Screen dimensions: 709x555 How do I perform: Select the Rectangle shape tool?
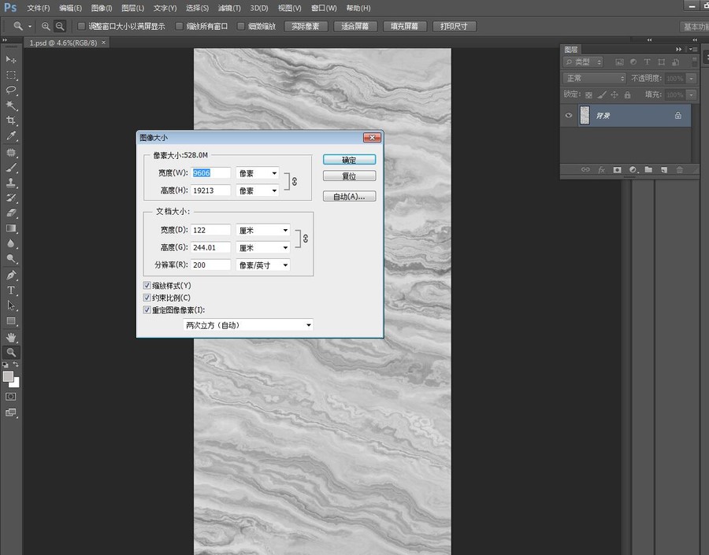[11, 321]
